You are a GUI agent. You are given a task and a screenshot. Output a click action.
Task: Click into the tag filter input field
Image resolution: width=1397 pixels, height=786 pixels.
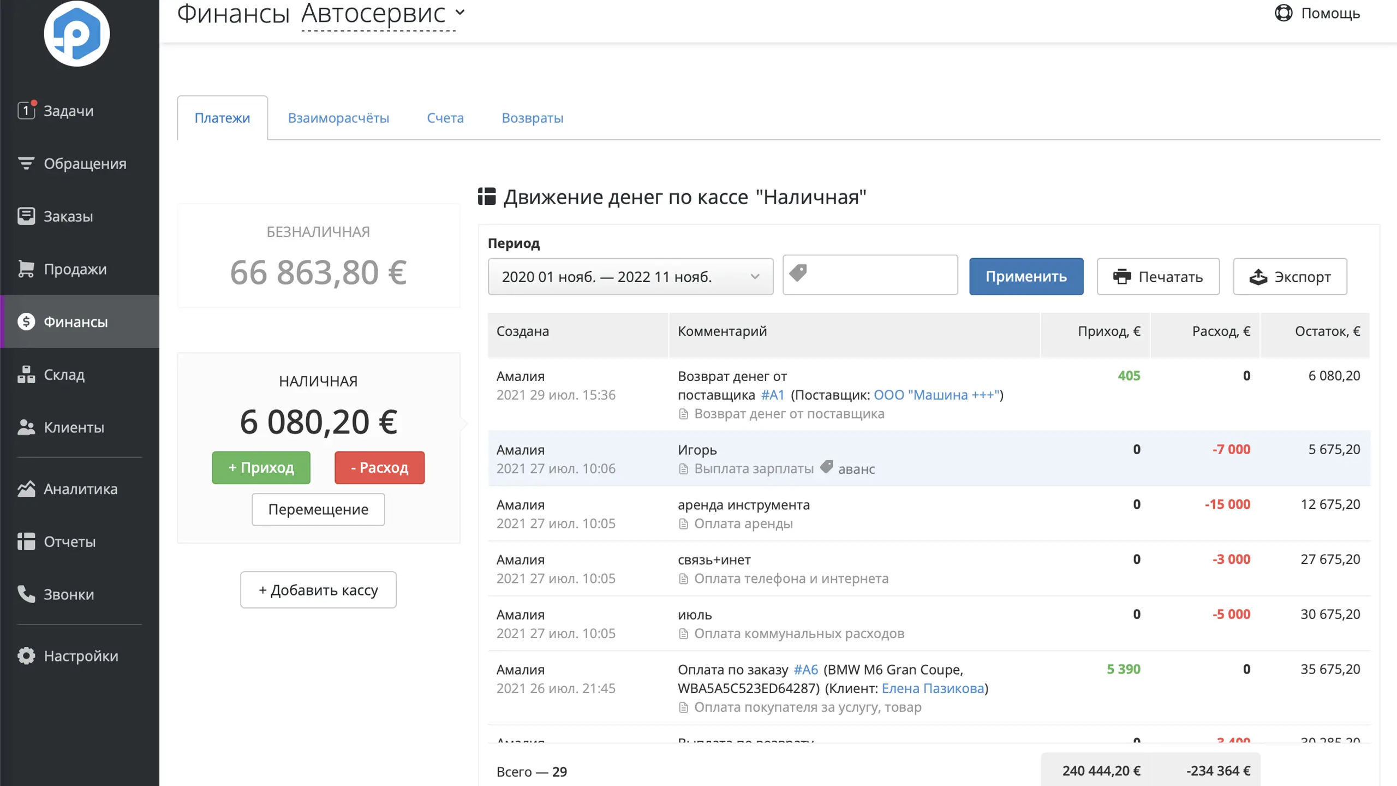[x=870, y=275]
